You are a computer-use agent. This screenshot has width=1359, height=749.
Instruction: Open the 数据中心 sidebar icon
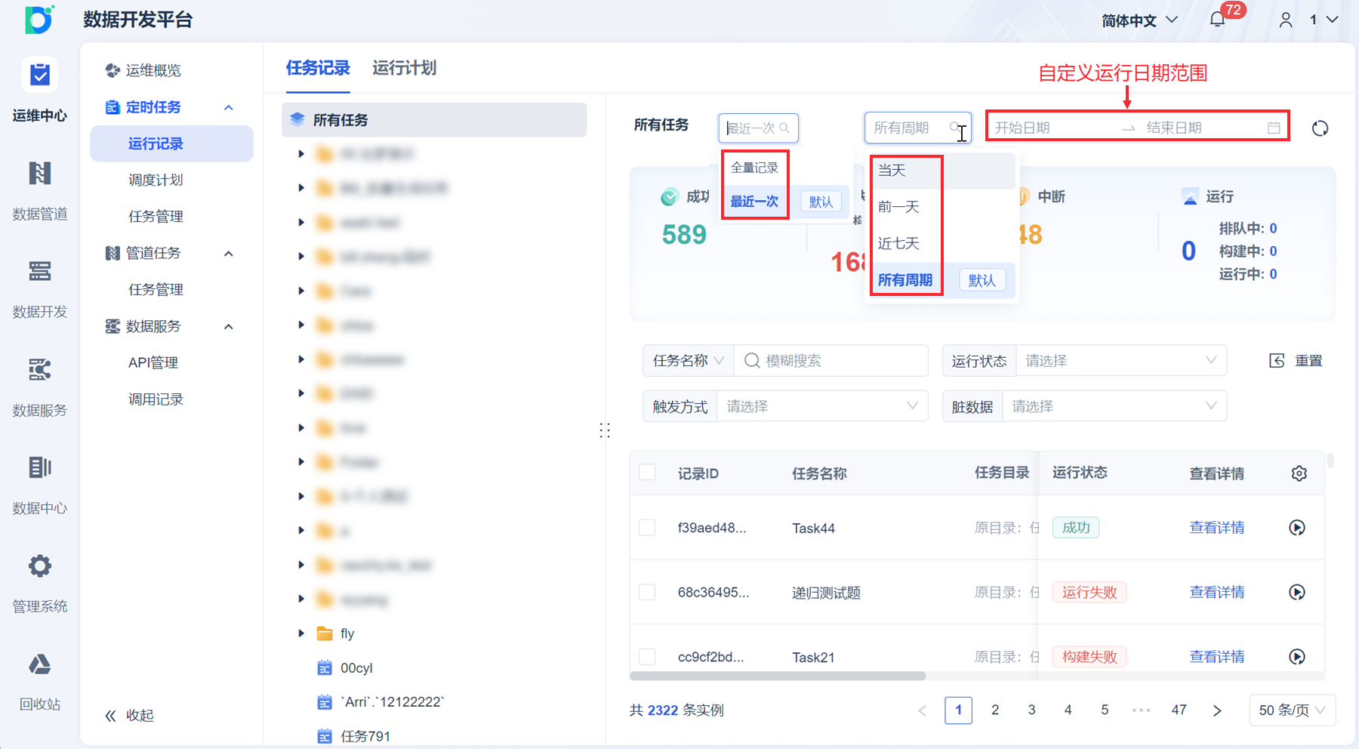pyautogui.click(x=39, y=467)
